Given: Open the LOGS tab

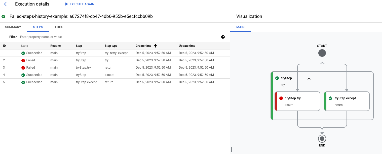Looking at the screenshot, I should tap(59, 27).
